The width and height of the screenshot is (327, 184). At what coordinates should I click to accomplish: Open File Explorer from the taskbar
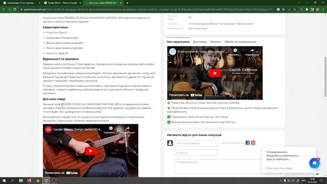tap(21, 180)
